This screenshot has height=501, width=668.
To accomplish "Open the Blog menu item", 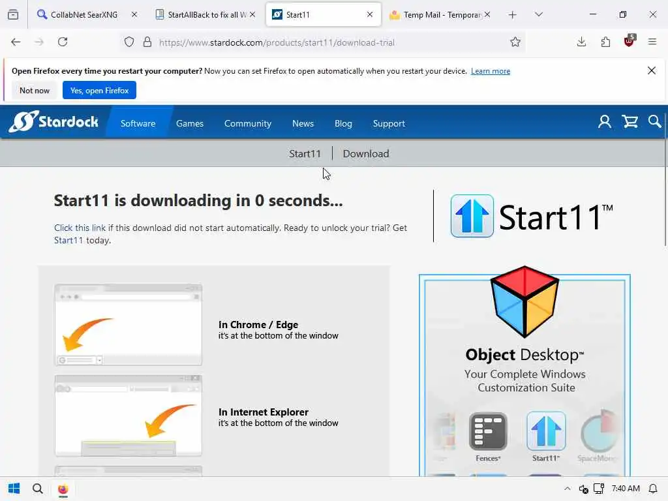I will coord(343,123).
